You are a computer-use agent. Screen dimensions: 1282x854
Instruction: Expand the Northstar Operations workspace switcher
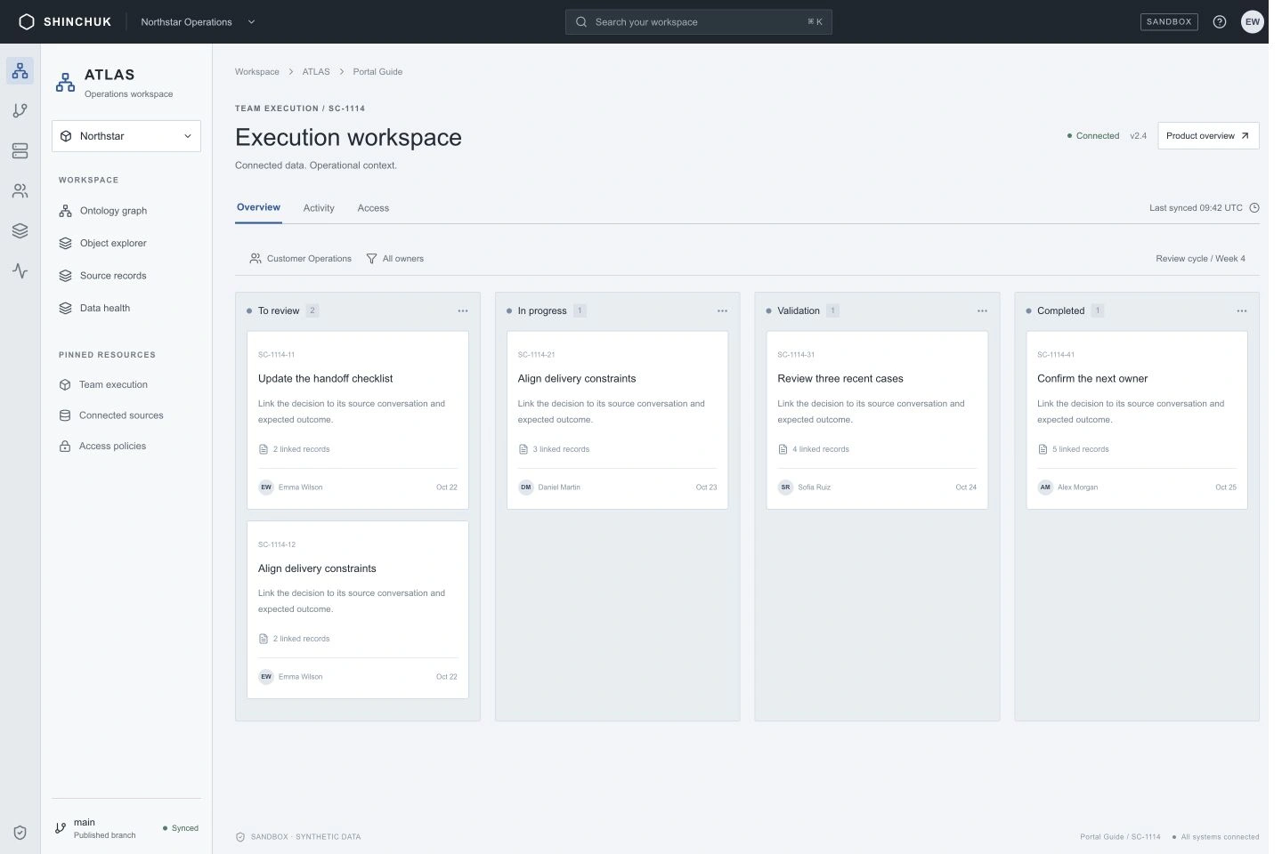(x=198, y=22)
